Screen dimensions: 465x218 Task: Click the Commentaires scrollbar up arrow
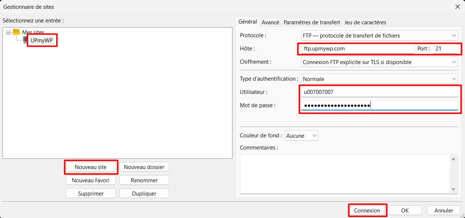click(454, 159)
